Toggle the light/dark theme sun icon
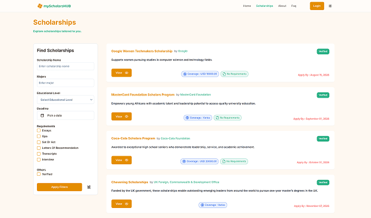Viewport: 371px width, 218px height. [330, 6]
